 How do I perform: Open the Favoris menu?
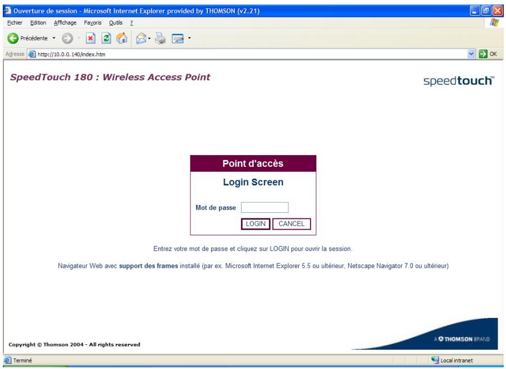tap(93, 22)
